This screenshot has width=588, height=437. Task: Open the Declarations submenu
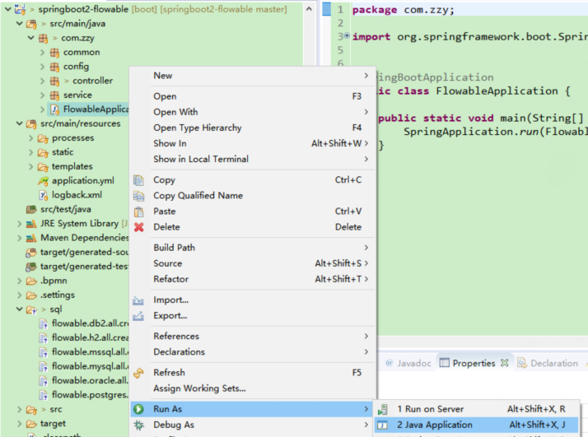(253, 352)
